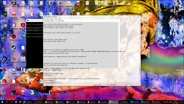Click line 'osrm-routed chile-latest.osrm' in Notepad

tap(54, 41)
